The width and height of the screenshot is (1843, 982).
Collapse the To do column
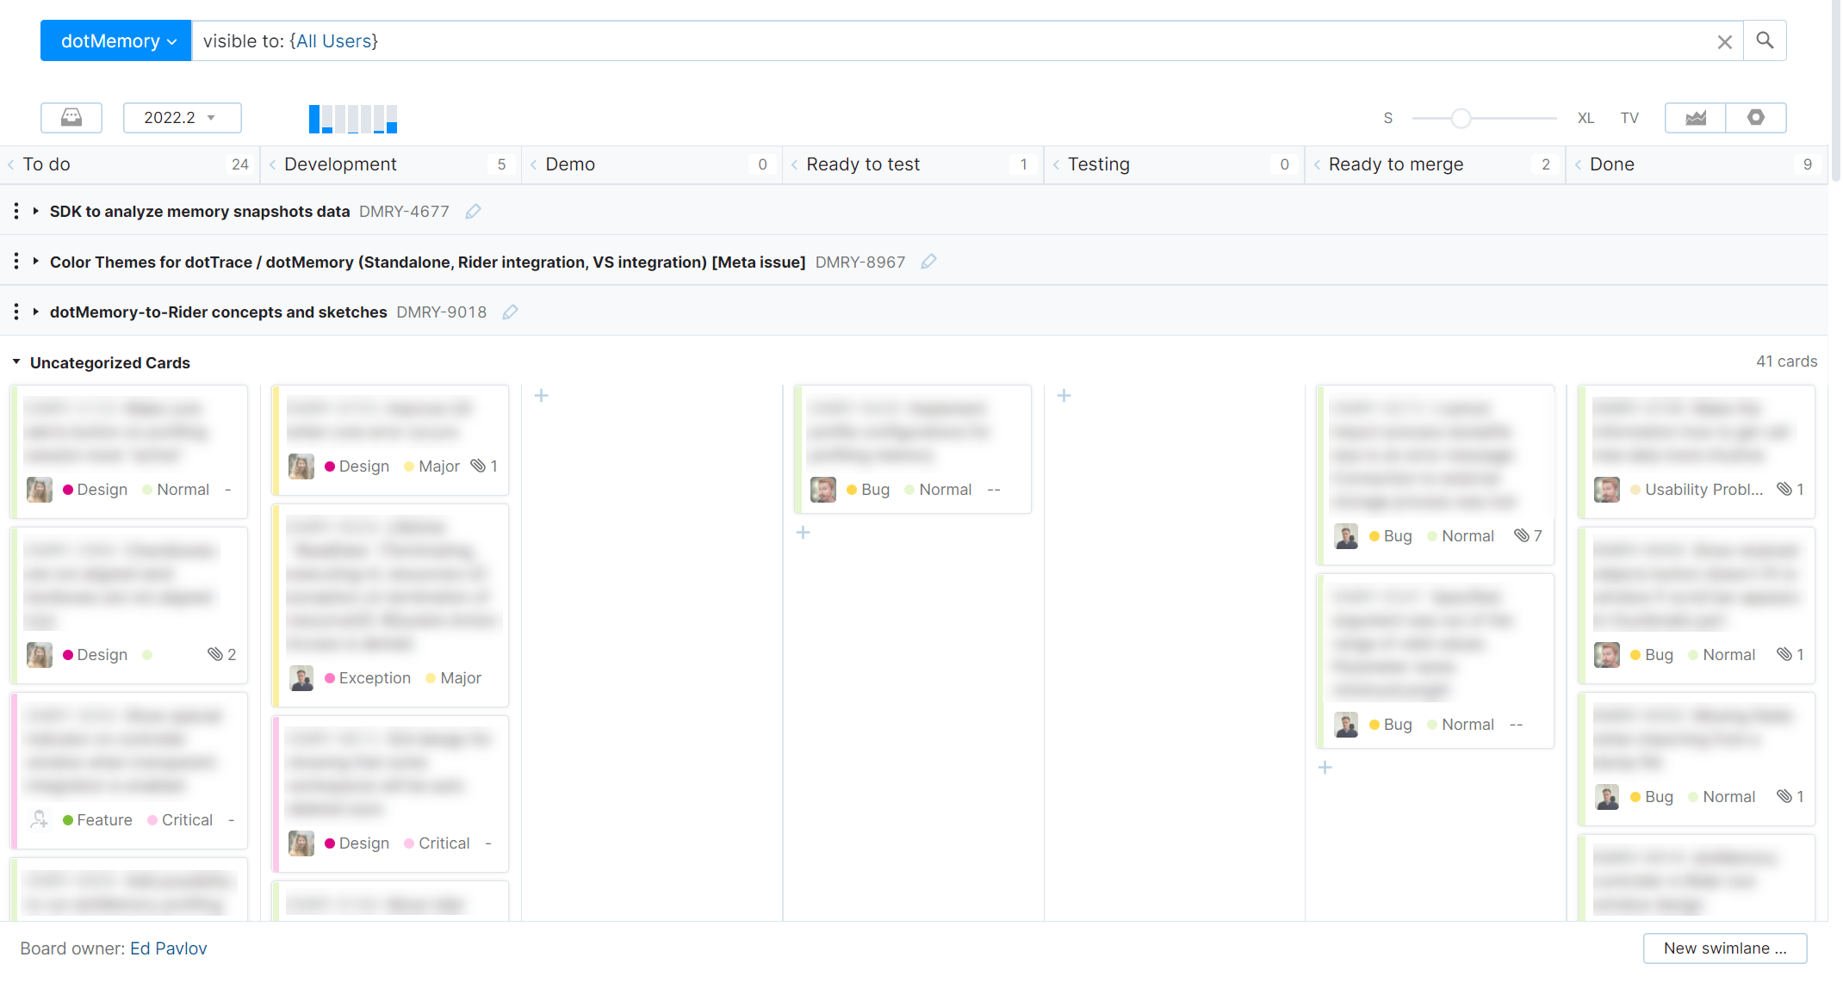(11, 164)
